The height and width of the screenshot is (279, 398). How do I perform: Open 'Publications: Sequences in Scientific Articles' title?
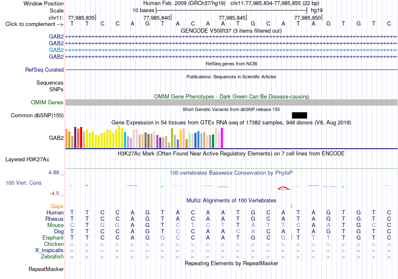point(231,77)
